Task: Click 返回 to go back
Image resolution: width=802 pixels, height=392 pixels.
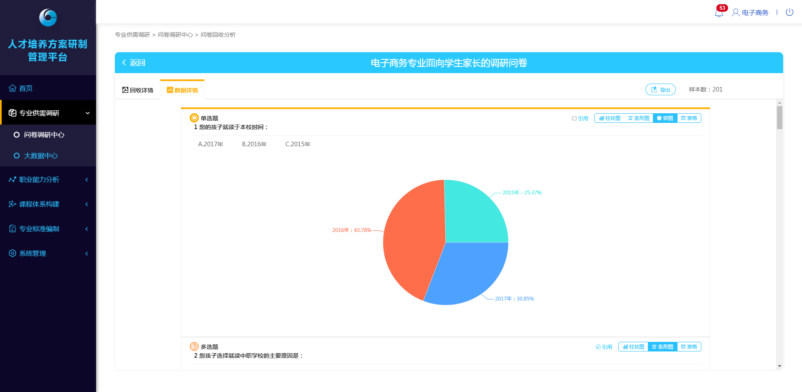Action: click(134, 63)
